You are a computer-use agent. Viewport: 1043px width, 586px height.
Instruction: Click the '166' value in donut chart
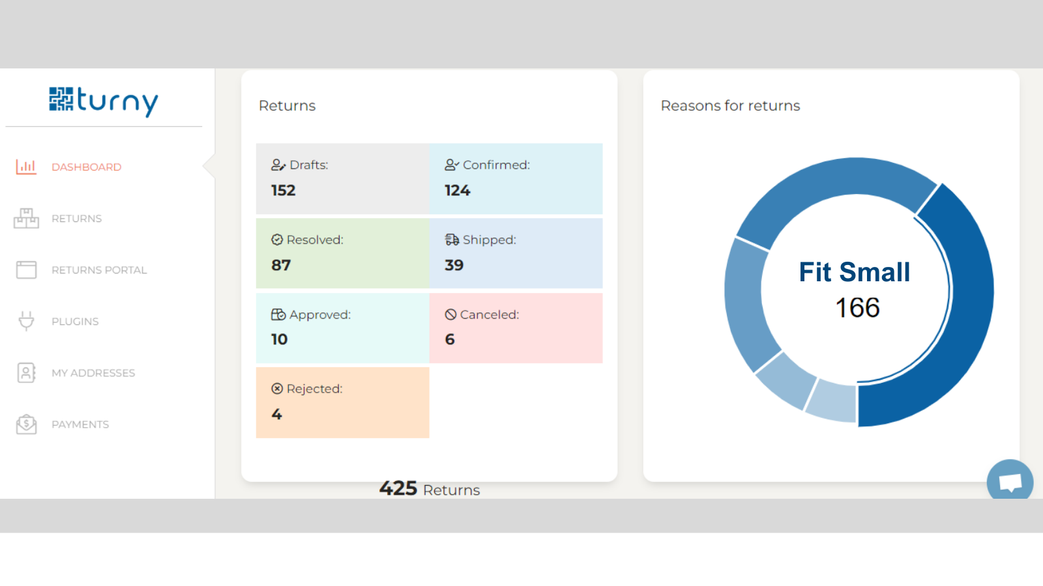click(858, 308)
